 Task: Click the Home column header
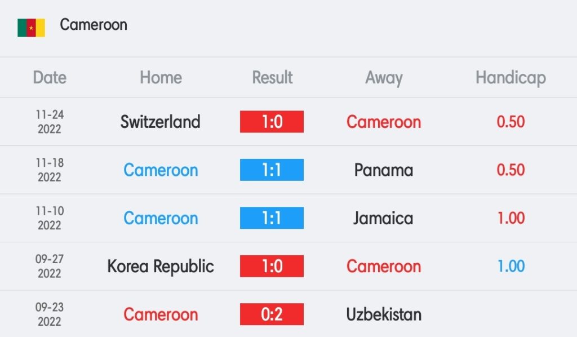coord(161,78)
